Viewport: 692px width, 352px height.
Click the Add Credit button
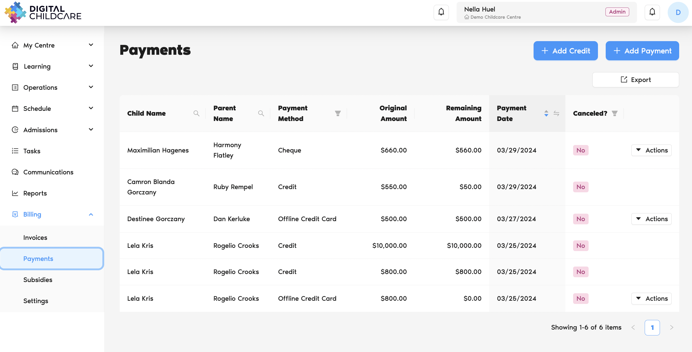coord(565,51)
